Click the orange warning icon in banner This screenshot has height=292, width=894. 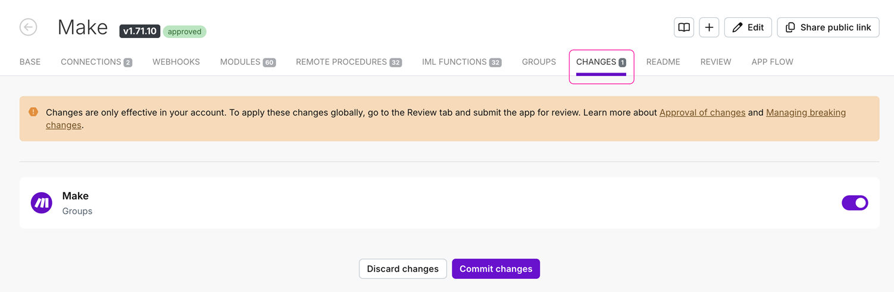(33, 112)
